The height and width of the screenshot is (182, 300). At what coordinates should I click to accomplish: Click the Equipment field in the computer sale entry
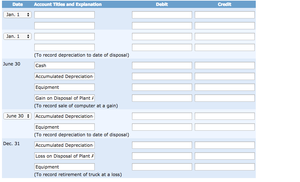coord(64,87)
